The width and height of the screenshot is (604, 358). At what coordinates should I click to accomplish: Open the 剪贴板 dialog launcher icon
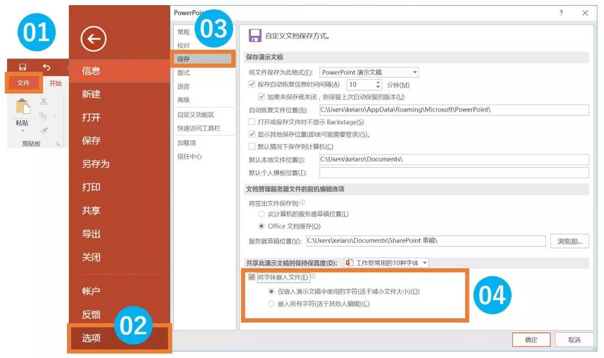tap(59, 144)
